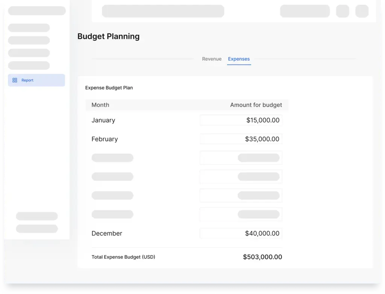Select the February month label

[x=105, y=139]
